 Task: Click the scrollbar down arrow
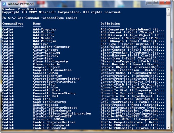[x=169, y=128]
